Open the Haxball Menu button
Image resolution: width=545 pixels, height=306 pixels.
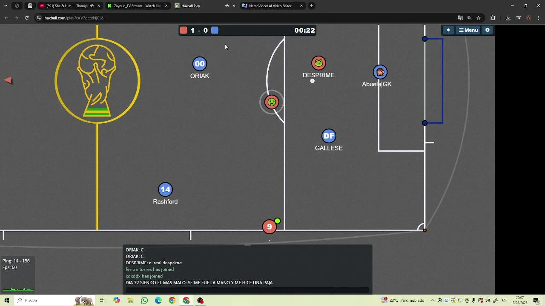[468, 30]
